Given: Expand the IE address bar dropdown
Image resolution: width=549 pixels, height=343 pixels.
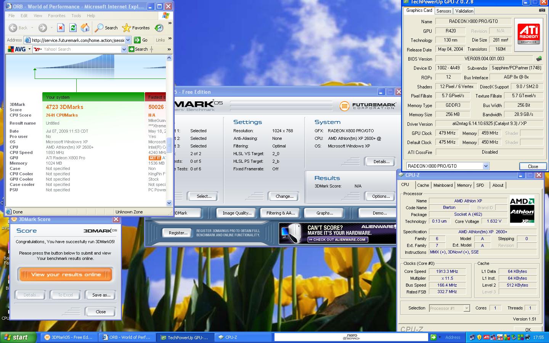Looking at the screenshot, I should (128, 40).
